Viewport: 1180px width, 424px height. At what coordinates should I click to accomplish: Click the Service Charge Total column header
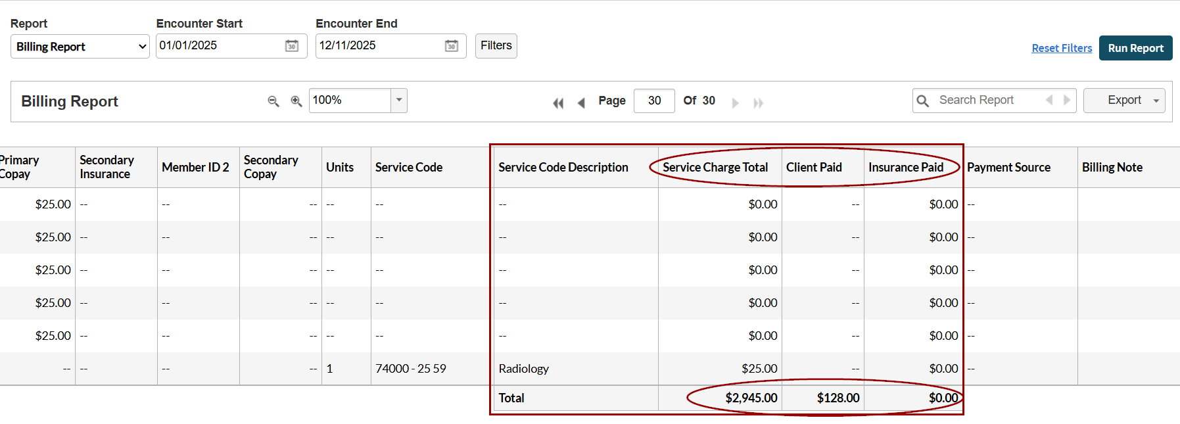[x=715, y=168]
